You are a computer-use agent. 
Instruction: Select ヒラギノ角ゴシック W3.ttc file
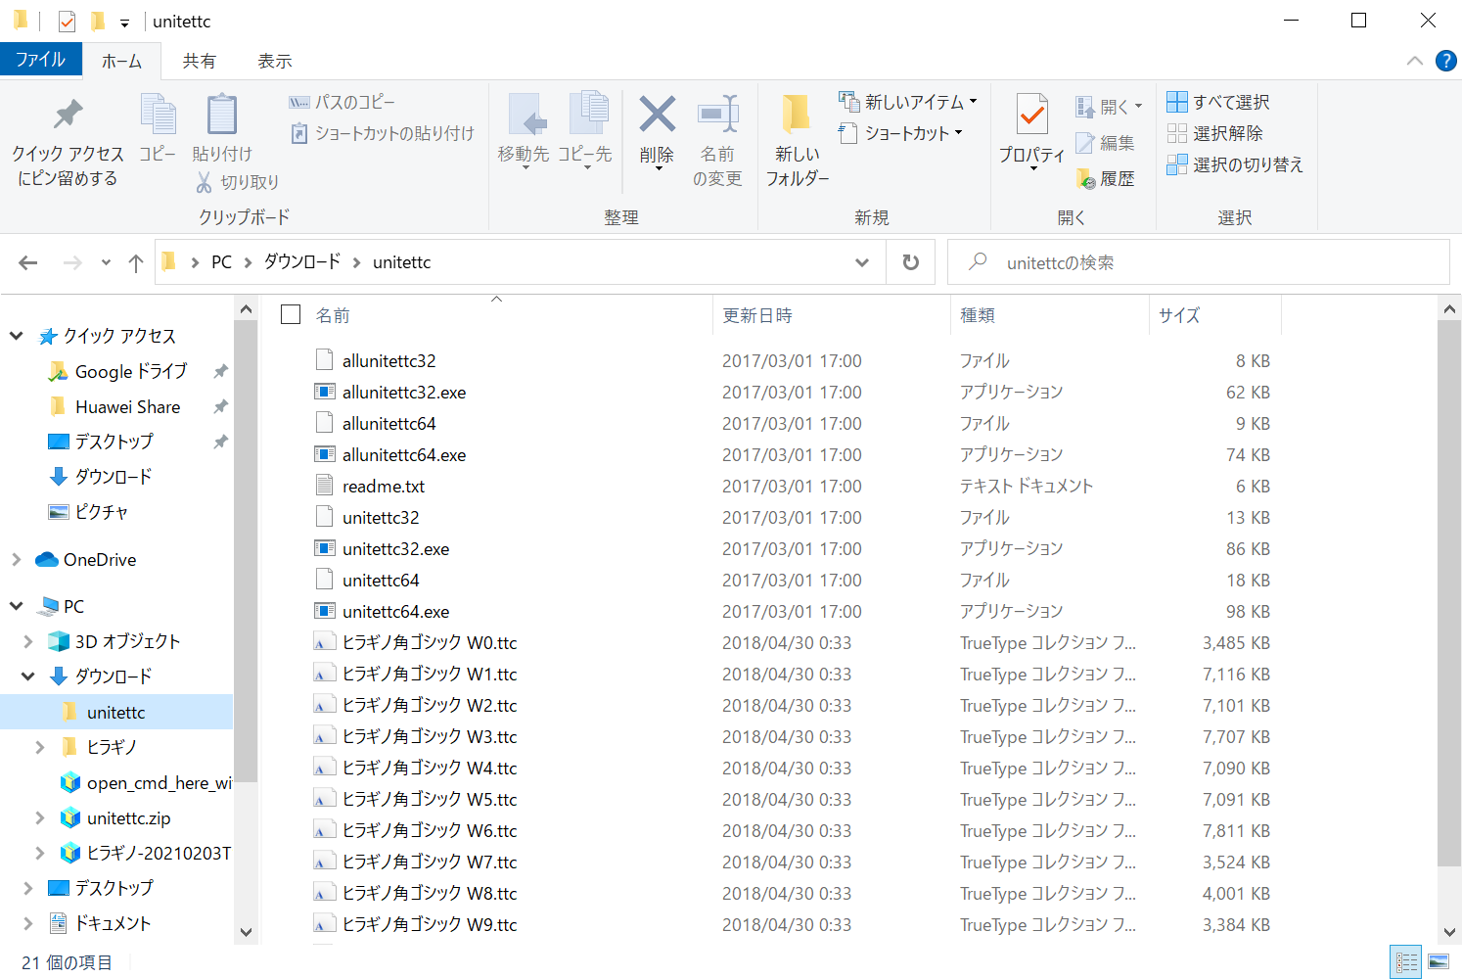[x=429, y=737]
